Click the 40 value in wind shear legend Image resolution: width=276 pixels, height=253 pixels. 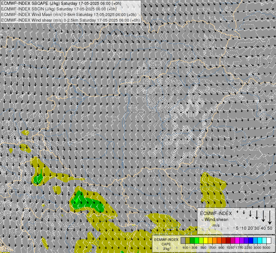point(263,228)
